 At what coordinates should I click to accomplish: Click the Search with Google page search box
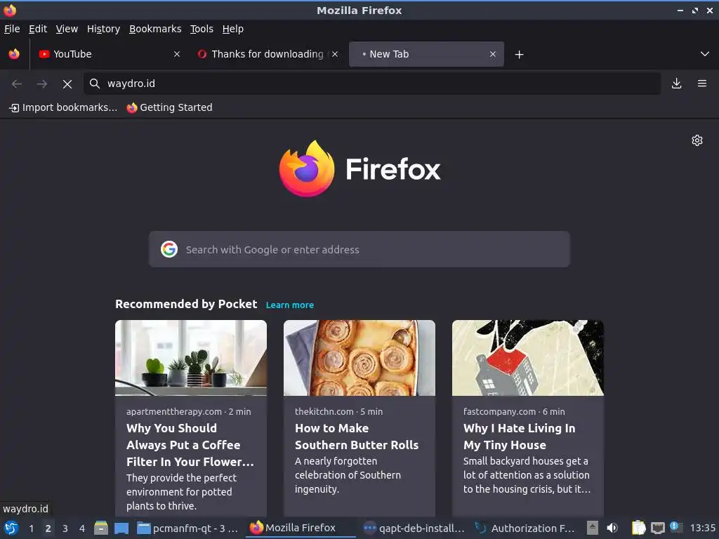click(x=359, y=249)
